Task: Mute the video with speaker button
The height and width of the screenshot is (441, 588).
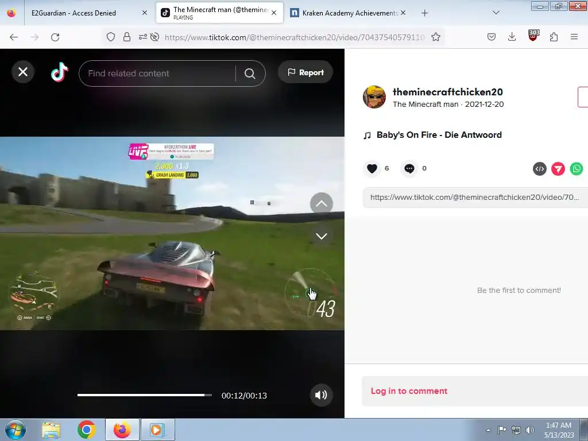Action: (x=322, y=395)
